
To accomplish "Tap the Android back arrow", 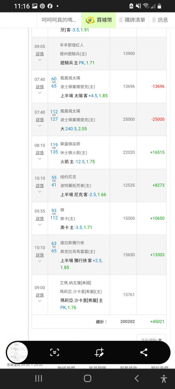I will (136, 378).
